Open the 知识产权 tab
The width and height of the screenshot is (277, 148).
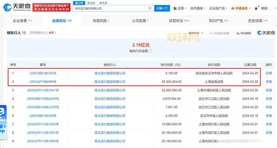(x=219, y=21)
